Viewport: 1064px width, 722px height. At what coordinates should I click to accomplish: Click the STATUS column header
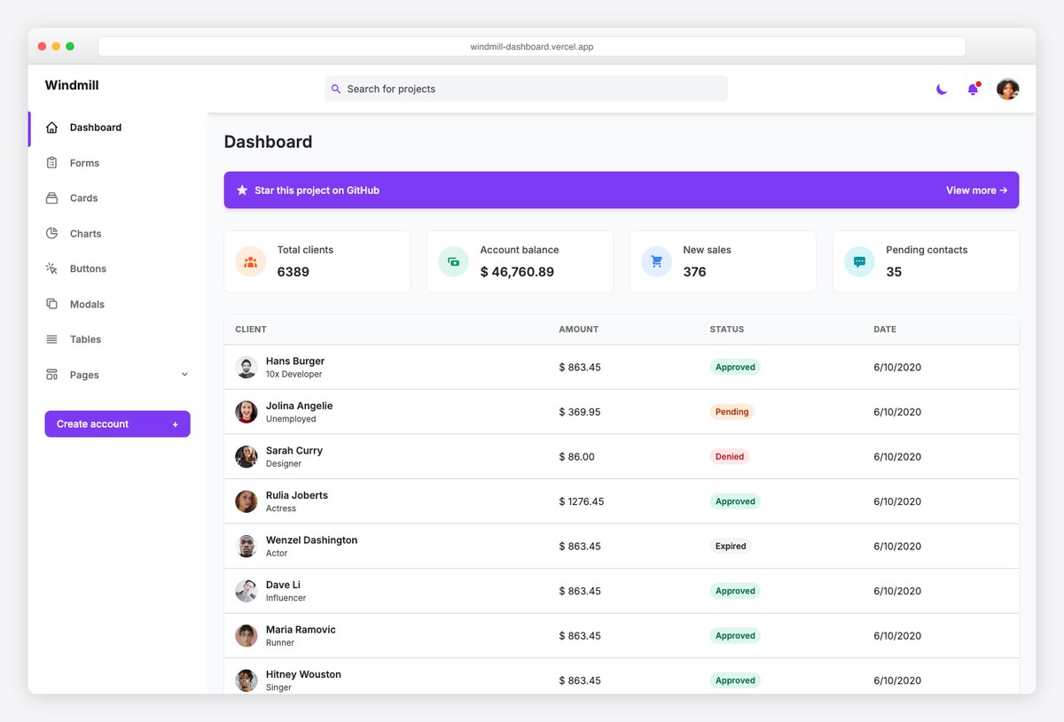(x=727, y=330)
